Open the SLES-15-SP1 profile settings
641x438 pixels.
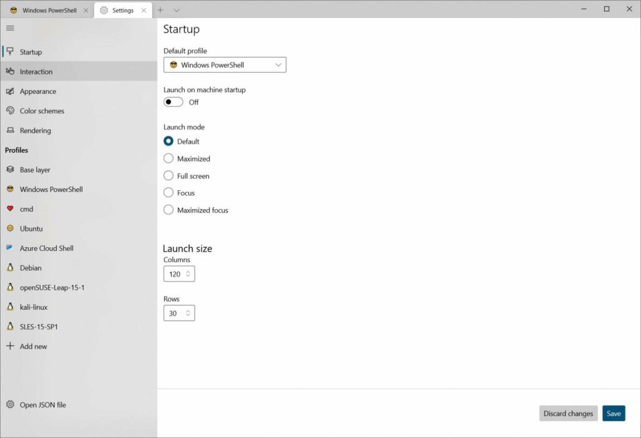click(x=79, y=326)
